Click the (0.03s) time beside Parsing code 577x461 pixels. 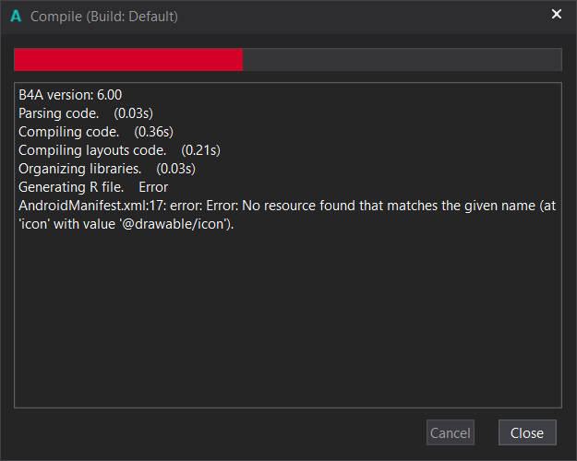[x=133, y=113]
